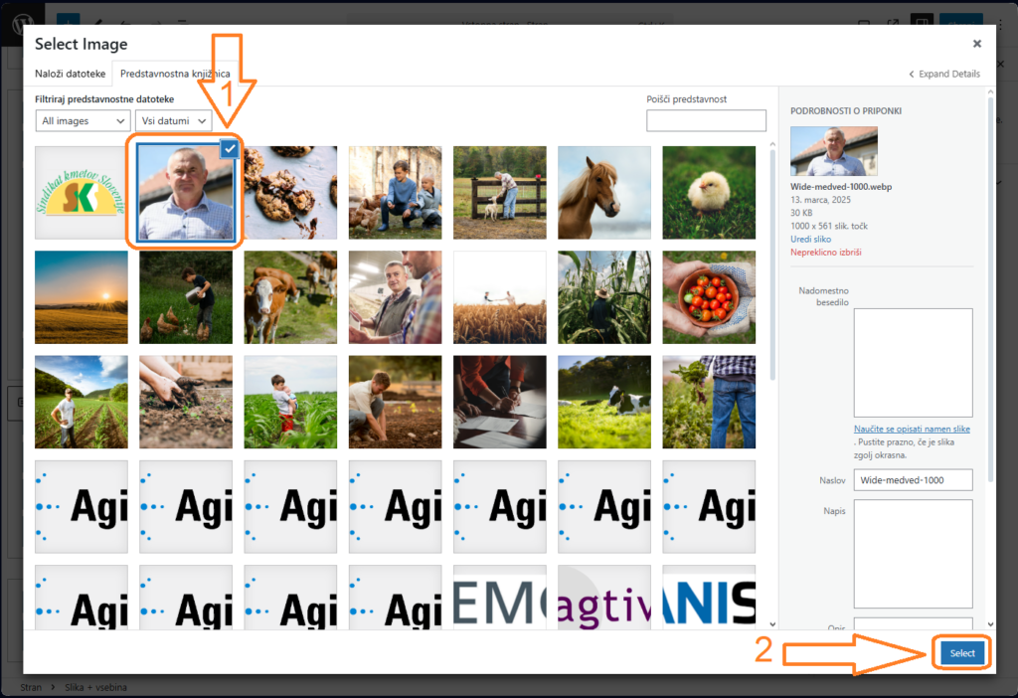Switch to Predstavnostna knjižnica tab

[175, 74]
